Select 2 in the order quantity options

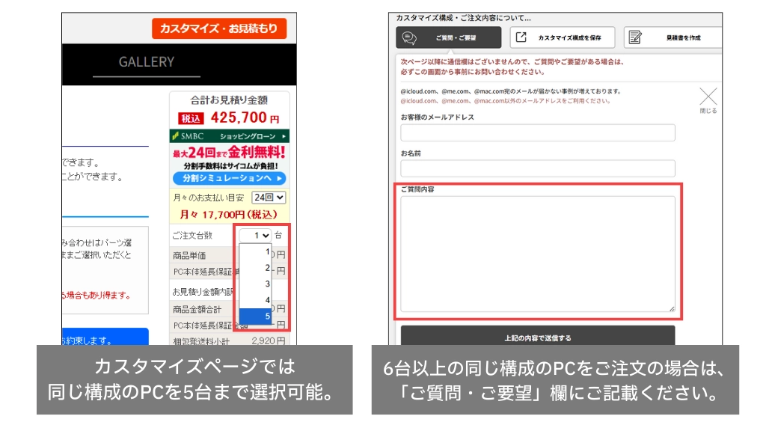click(x=256, y=267)
